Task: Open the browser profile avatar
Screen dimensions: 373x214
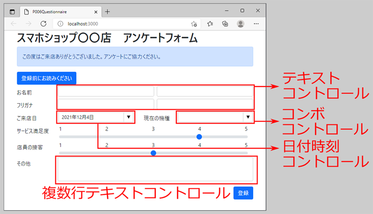Action: (x=241, y=24)
